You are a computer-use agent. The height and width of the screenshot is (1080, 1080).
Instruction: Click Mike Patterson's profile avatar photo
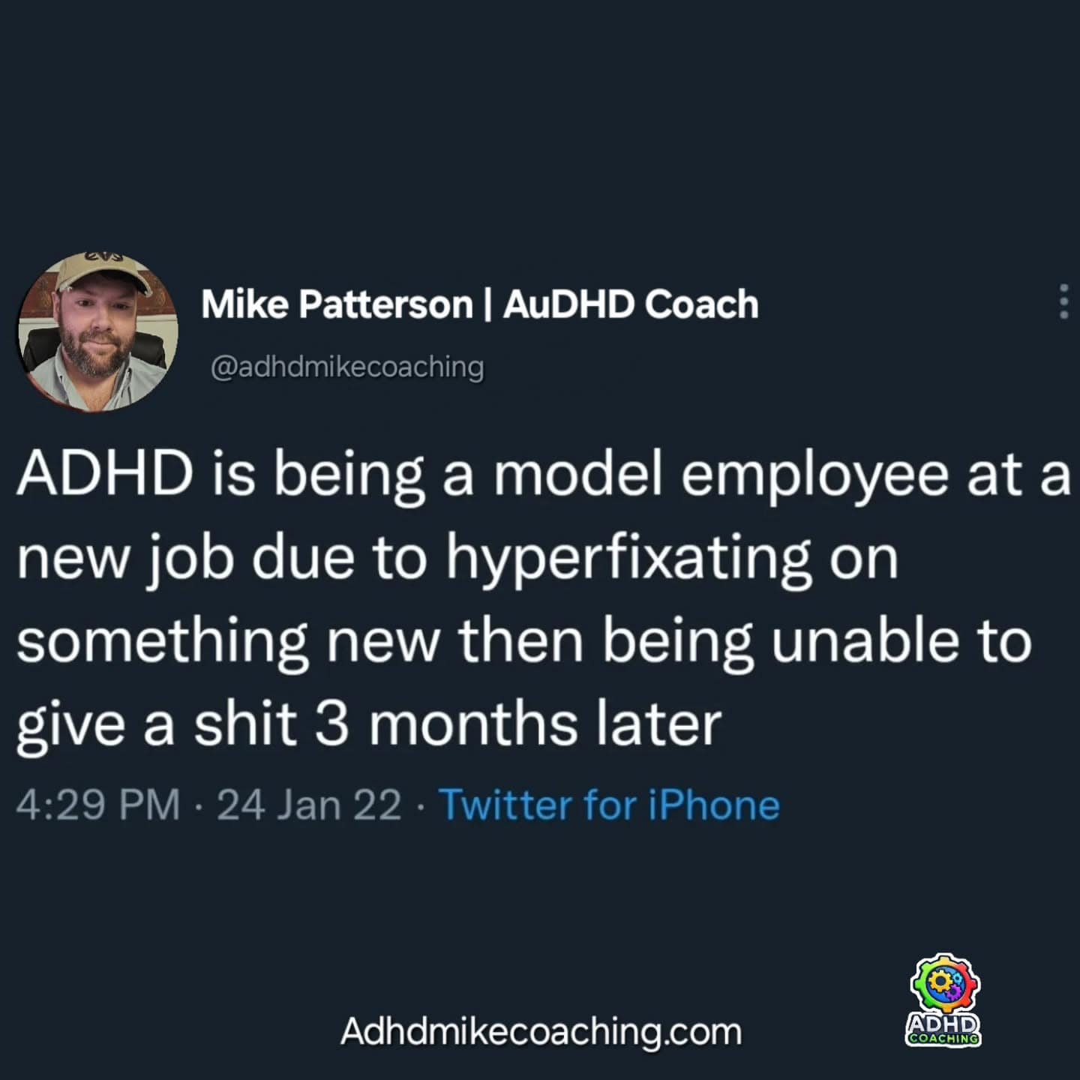point(98,333)
